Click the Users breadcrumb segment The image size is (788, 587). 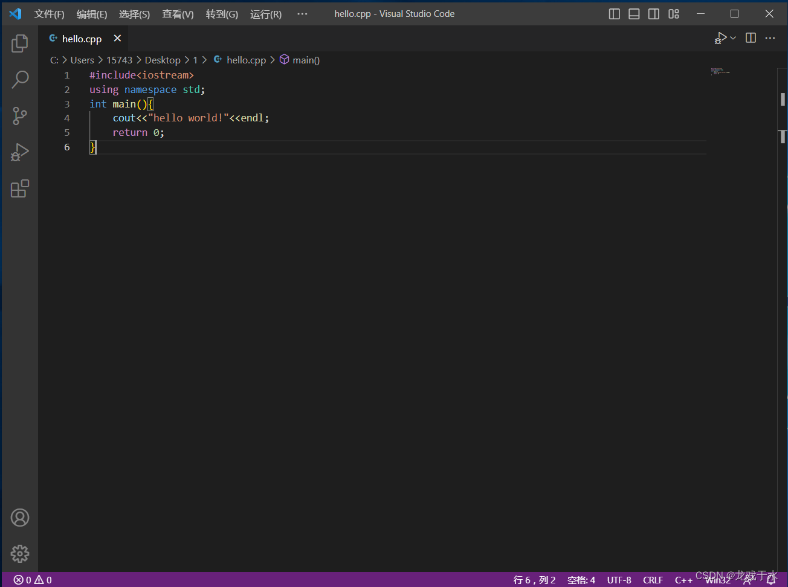pos(82,60)
